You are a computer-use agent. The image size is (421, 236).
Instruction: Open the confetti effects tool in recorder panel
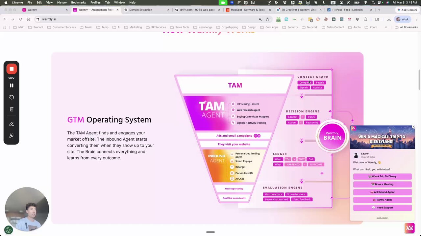click(12, 135)
